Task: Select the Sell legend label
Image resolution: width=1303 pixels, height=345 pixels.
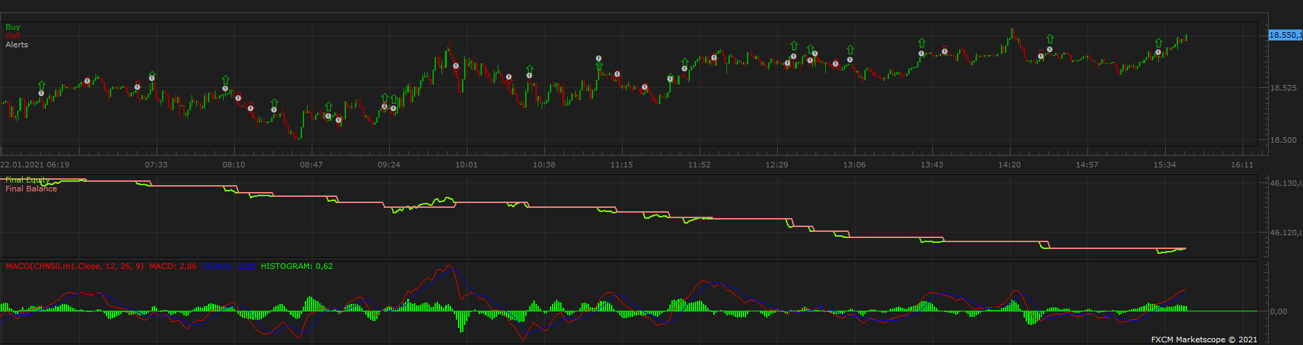Action: (13, 36)
